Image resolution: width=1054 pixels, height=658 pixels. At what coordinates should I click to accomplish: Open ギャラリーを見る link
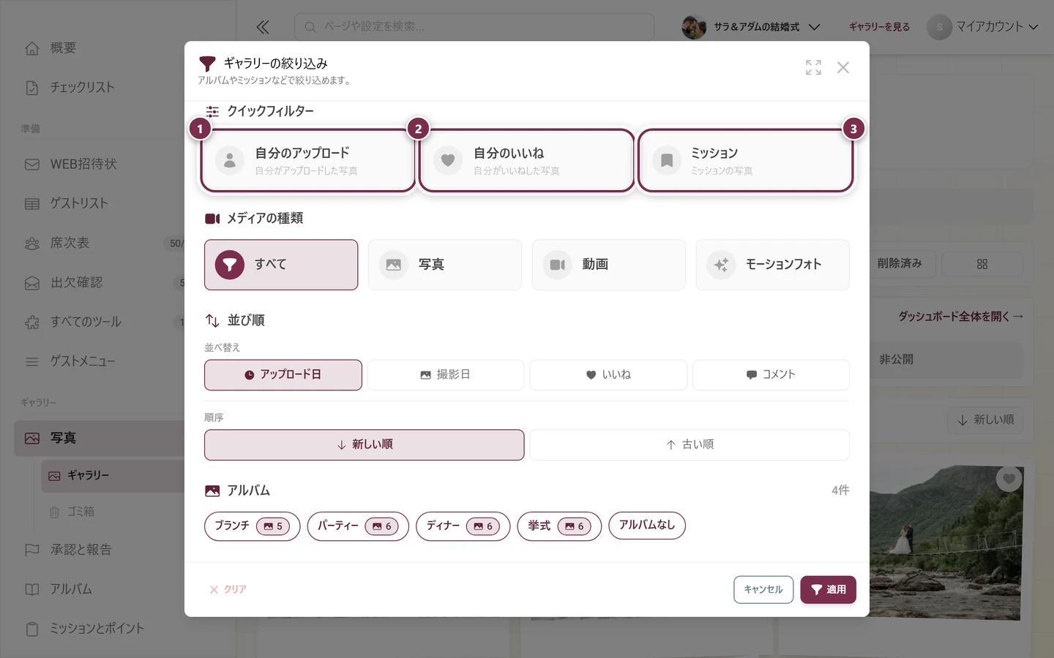point(879,27)
